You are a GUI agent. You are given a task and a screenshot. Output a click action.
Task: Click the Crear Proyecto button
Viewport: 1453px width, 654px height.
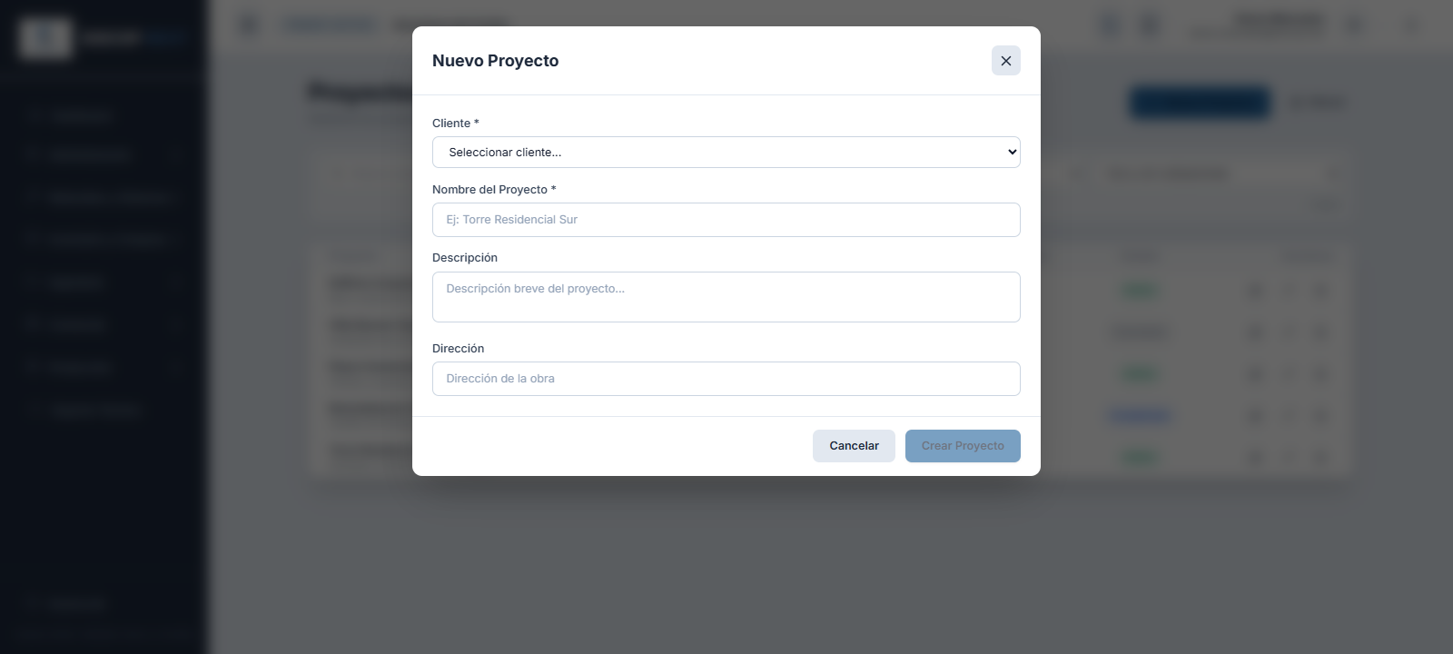pyautogui.click(x=963, y=446)
